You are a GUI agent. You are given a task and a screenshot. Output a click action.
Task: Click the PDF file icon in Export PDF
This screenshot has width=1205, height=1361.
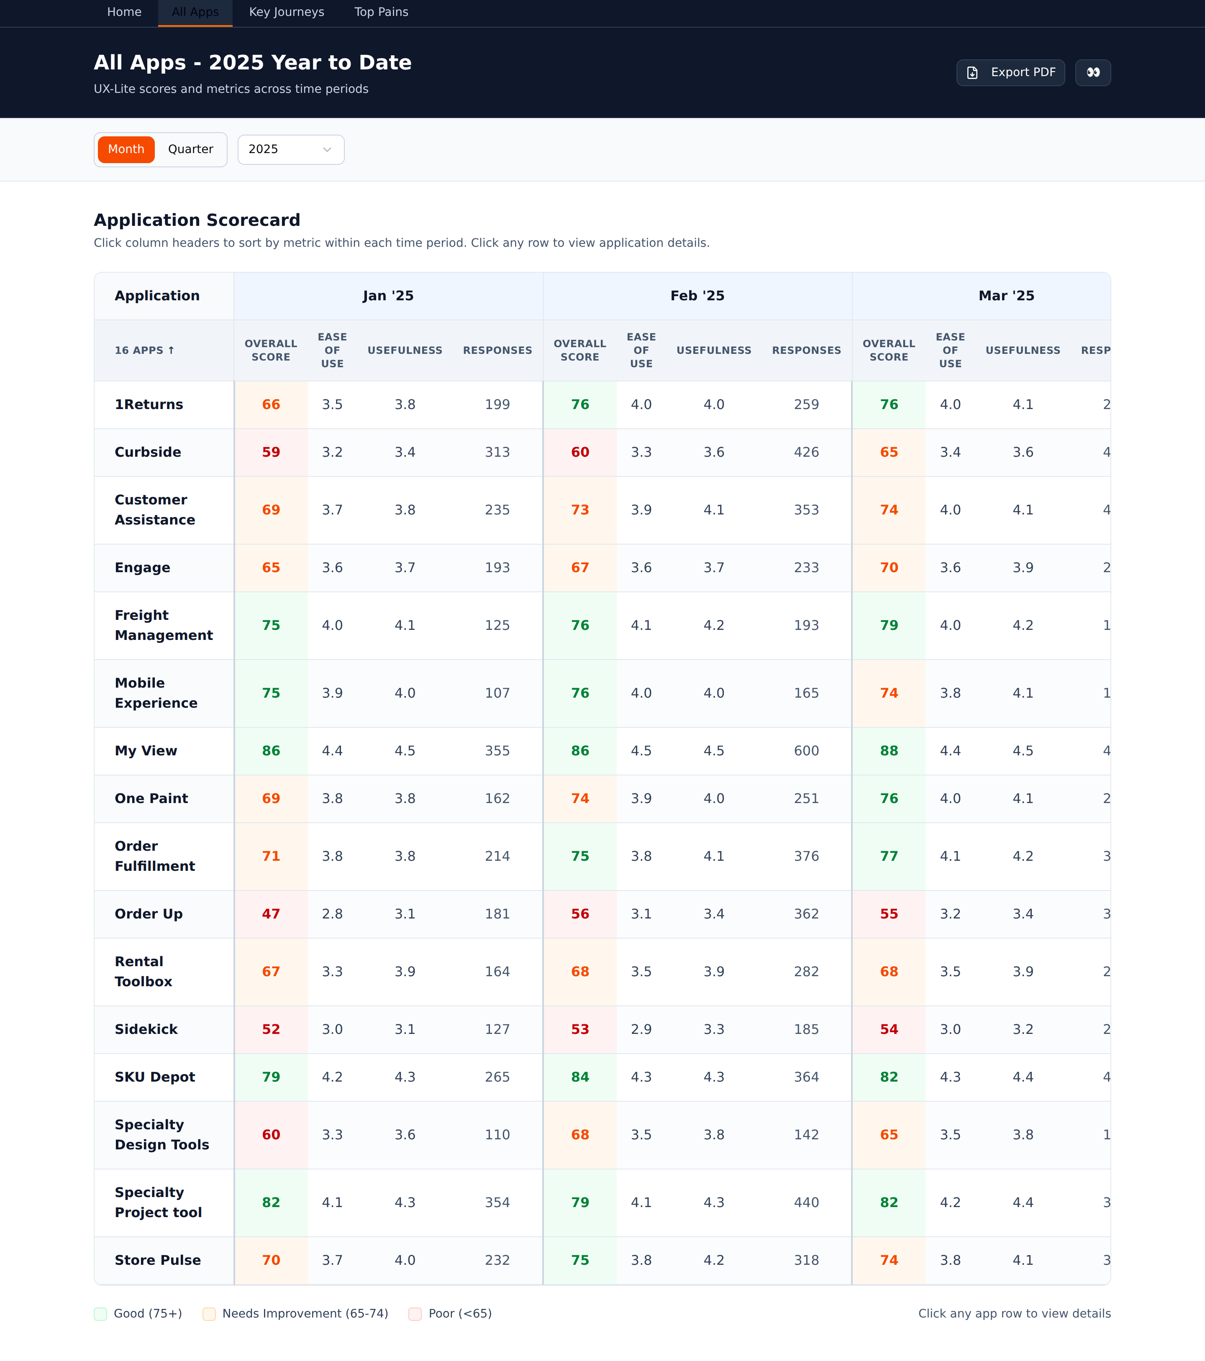(972, 73)
